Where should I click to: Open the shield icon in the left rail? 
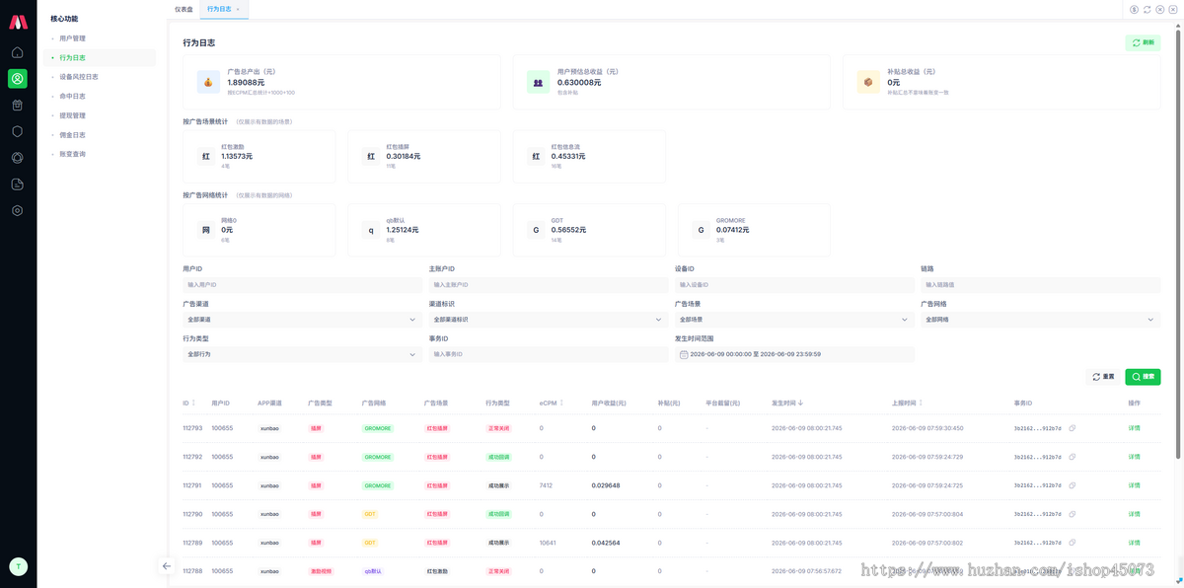tap(18, 131)
